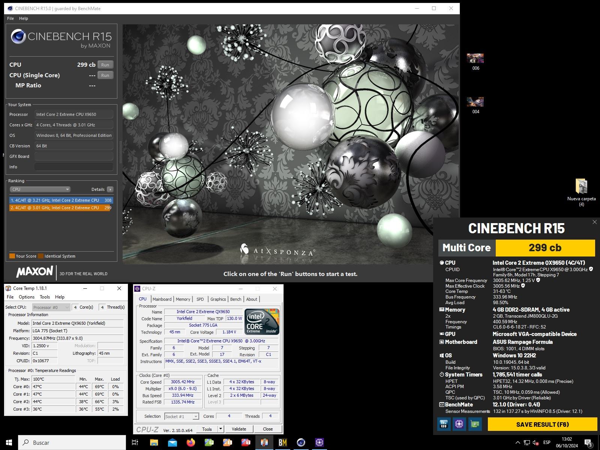Open the Options menu in Core Temp
This screenshot has height=450, width=600.
[x=27, y=297]
